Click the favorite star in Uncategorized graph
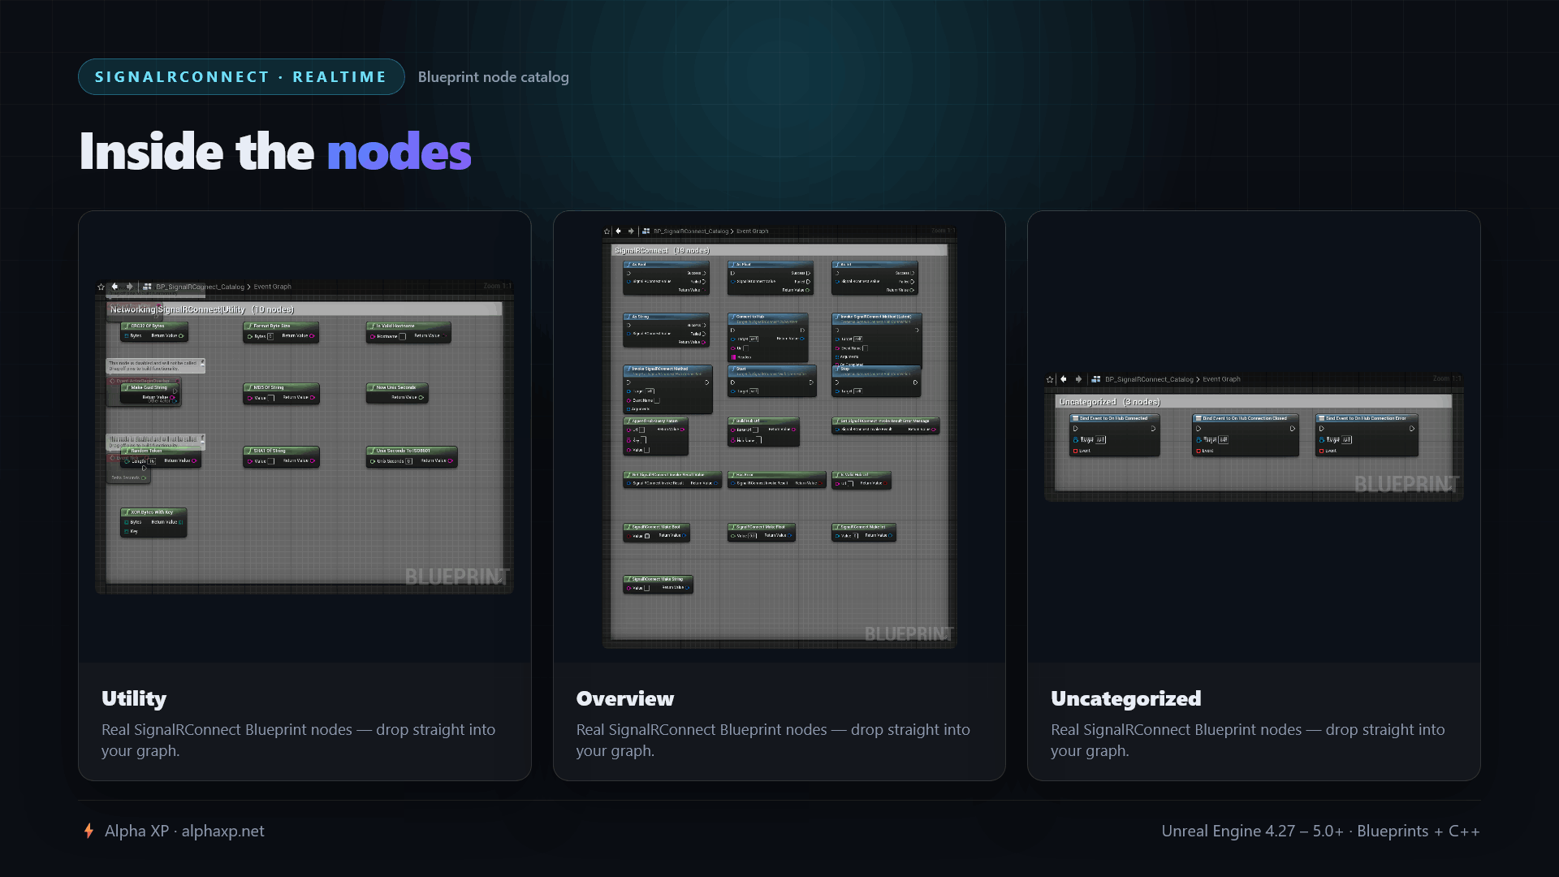 pos(1050,379)
